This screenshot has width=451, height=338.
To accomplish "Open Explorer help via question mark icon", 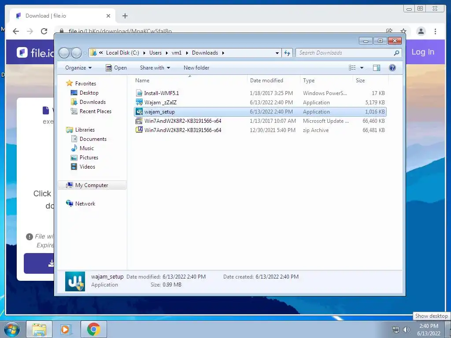I will click(392, 68).
